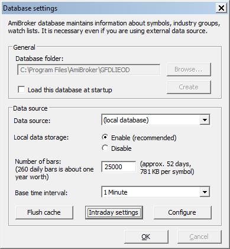Click the Flush cache button
230x249 pixels.
click(44, 212)
